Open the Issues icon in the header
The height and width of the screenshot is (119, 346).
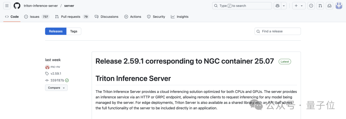[x=311, y=6]
